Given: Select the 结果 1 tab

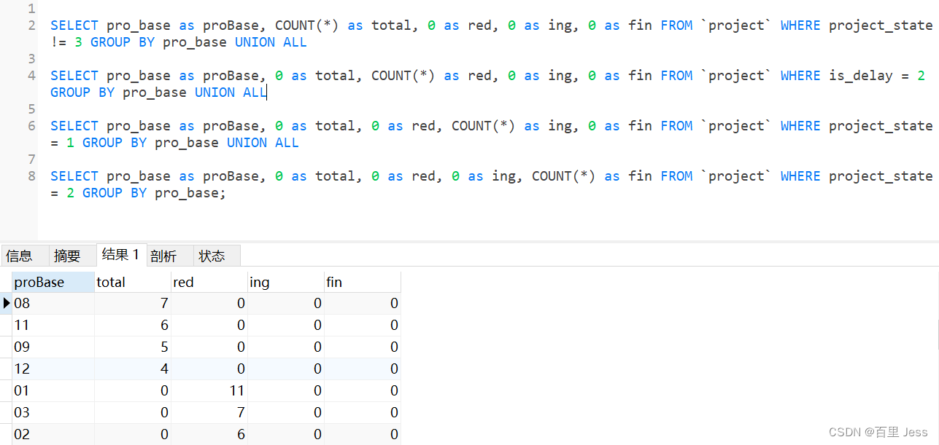Looking at the screenshot, I should pyautogui.click(x=121, y=254).
